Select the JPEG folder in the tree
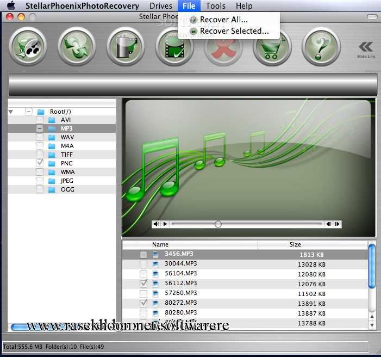Screen dimensions: 381x357 click(67, 181)
